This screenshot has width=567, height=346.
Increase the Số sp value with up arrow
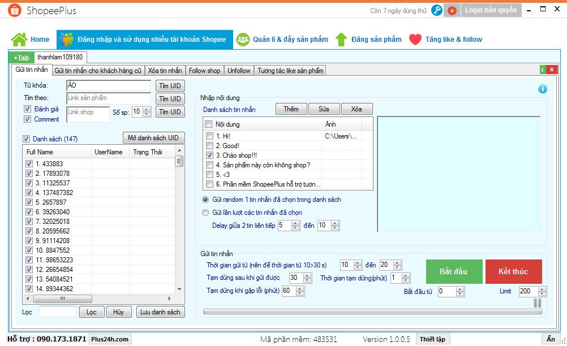point(147,109)
